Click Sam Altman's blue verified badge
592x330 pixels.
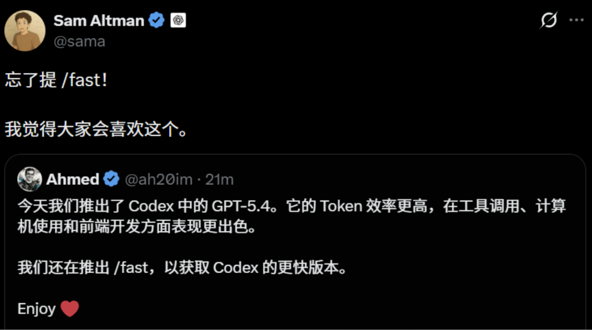[156, 20]
